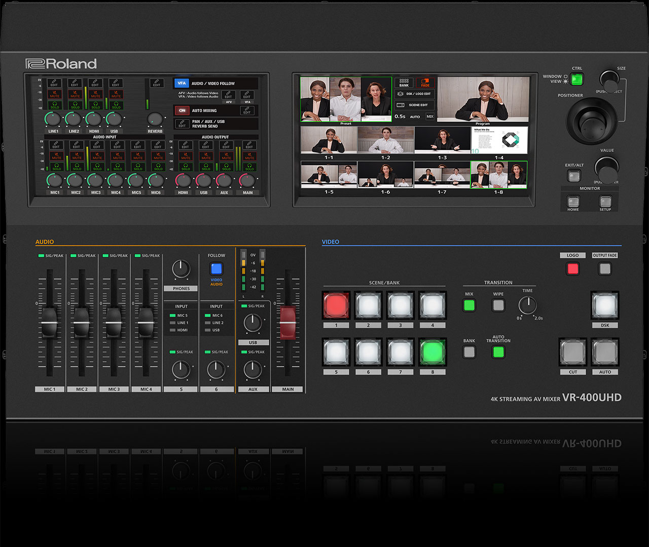Edit AFV settings with its pencil icon
Screen dimensions: 649x547
coord(229,96)
